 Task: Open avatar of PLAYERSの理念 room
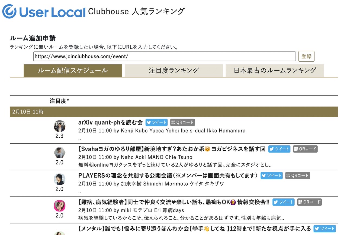[x=59, y=179]
